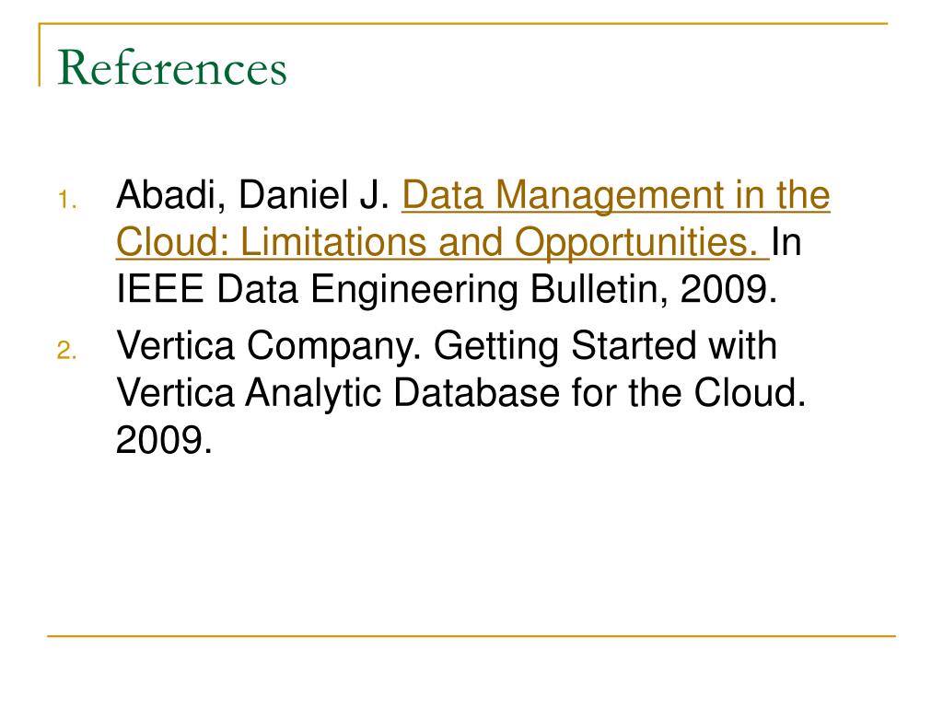Click the word "In" after the hyperlink

(786, 242)
